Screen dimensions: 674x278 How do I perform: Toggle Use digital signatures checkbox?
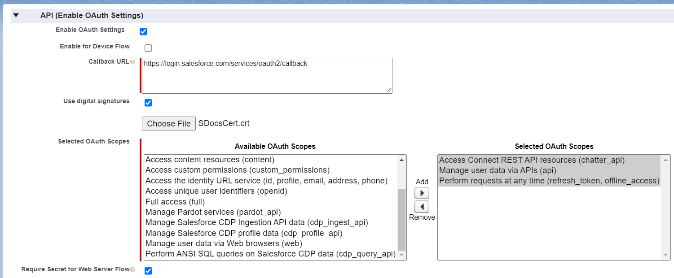[x=148, y=103]
